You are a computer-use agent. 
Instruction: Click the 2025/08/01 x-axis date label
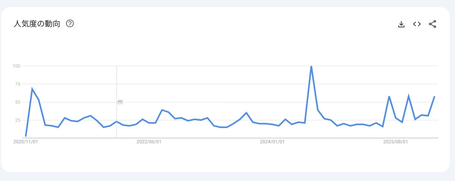396,142
